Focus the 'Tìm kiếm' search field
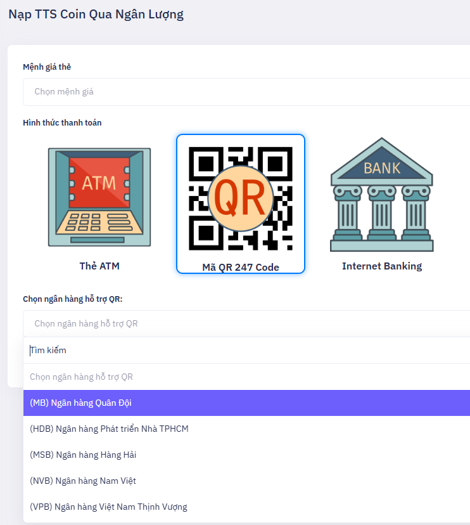 tap(247, 350)
